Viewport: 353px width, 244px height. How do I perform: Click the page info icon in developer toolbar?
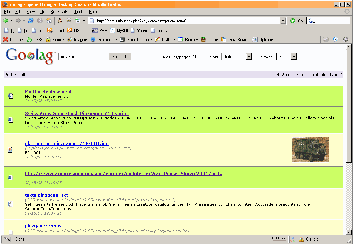tap(336, 39)
